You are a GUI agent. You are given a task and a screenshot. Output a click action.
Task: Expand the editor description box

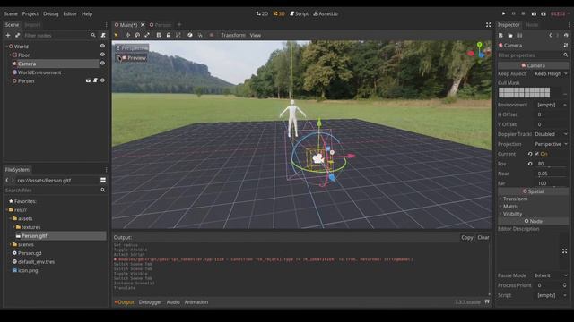coord(564,251)
